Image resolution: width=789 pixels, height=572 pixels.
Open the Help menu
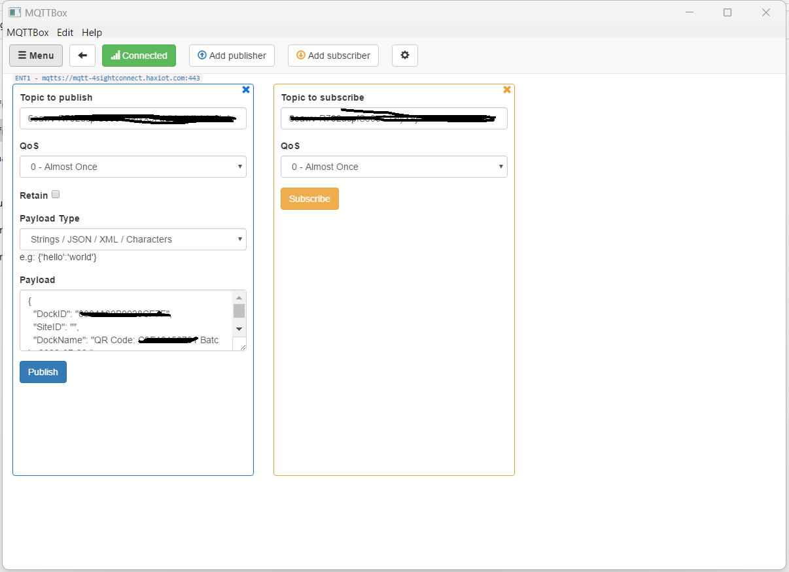coord(92,32)
